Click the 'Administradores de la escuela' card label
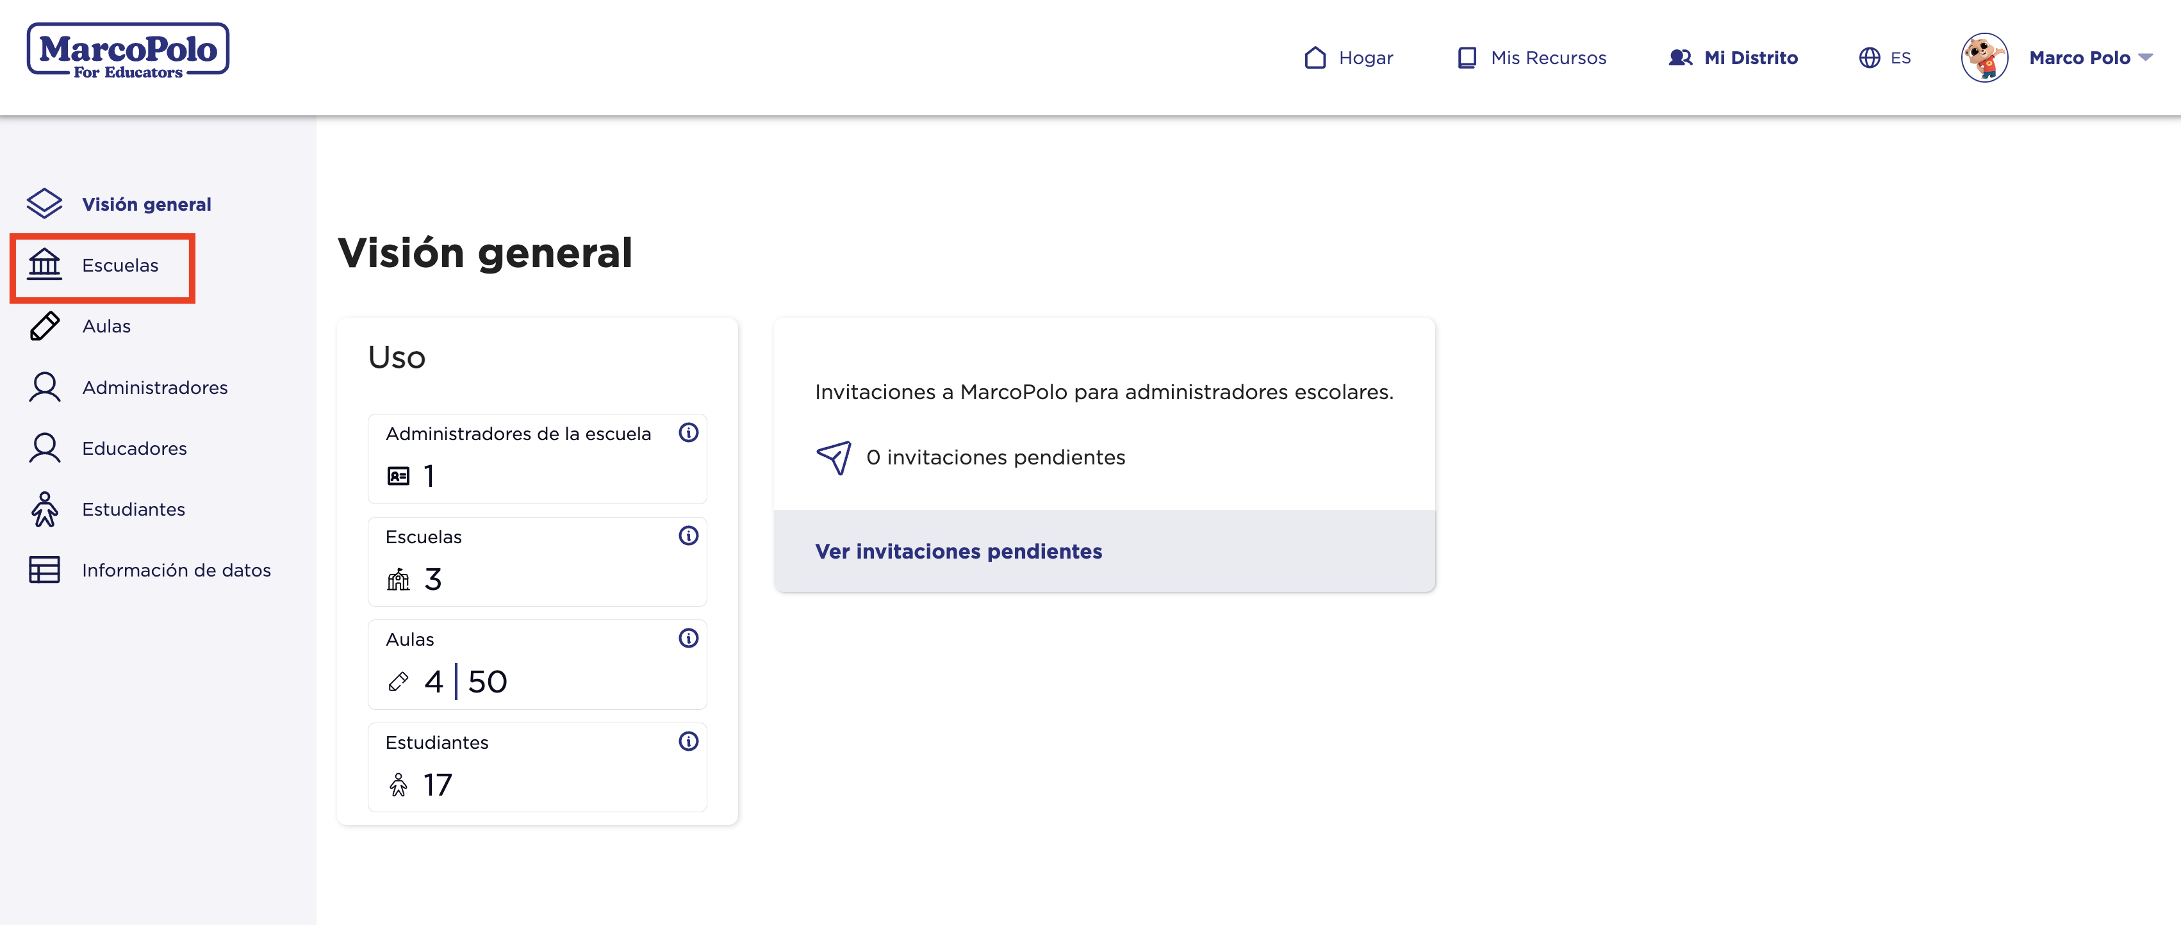The width and height of the screenshot is (2181, 925). [x=518, y=433]
